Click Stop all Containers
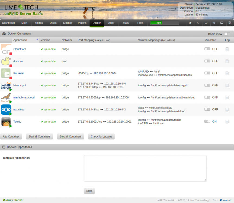The height and width of the screenshot is (203, 234). [70, 136]
